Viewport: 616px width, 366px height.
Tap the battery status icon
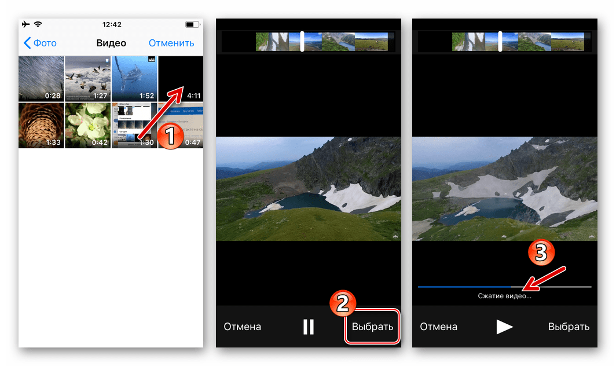[x=192, y=24]
